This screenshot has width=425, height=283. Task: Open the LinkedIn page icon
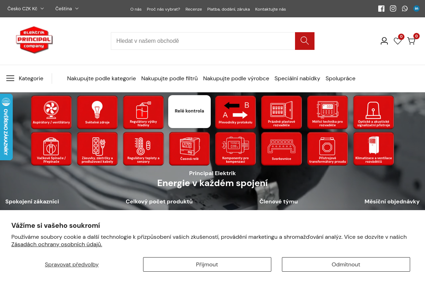click(416, 8)
